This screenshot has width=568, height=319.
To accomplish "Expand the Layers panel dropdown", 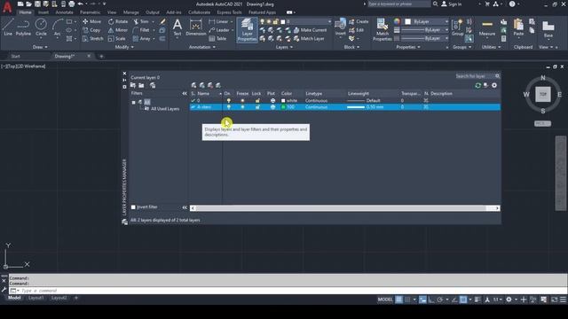I will click(284, 47).
